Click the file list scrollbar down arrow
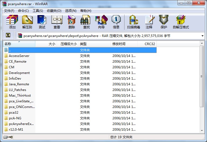This screenshot has width=207, height=142. pos(202,131)
